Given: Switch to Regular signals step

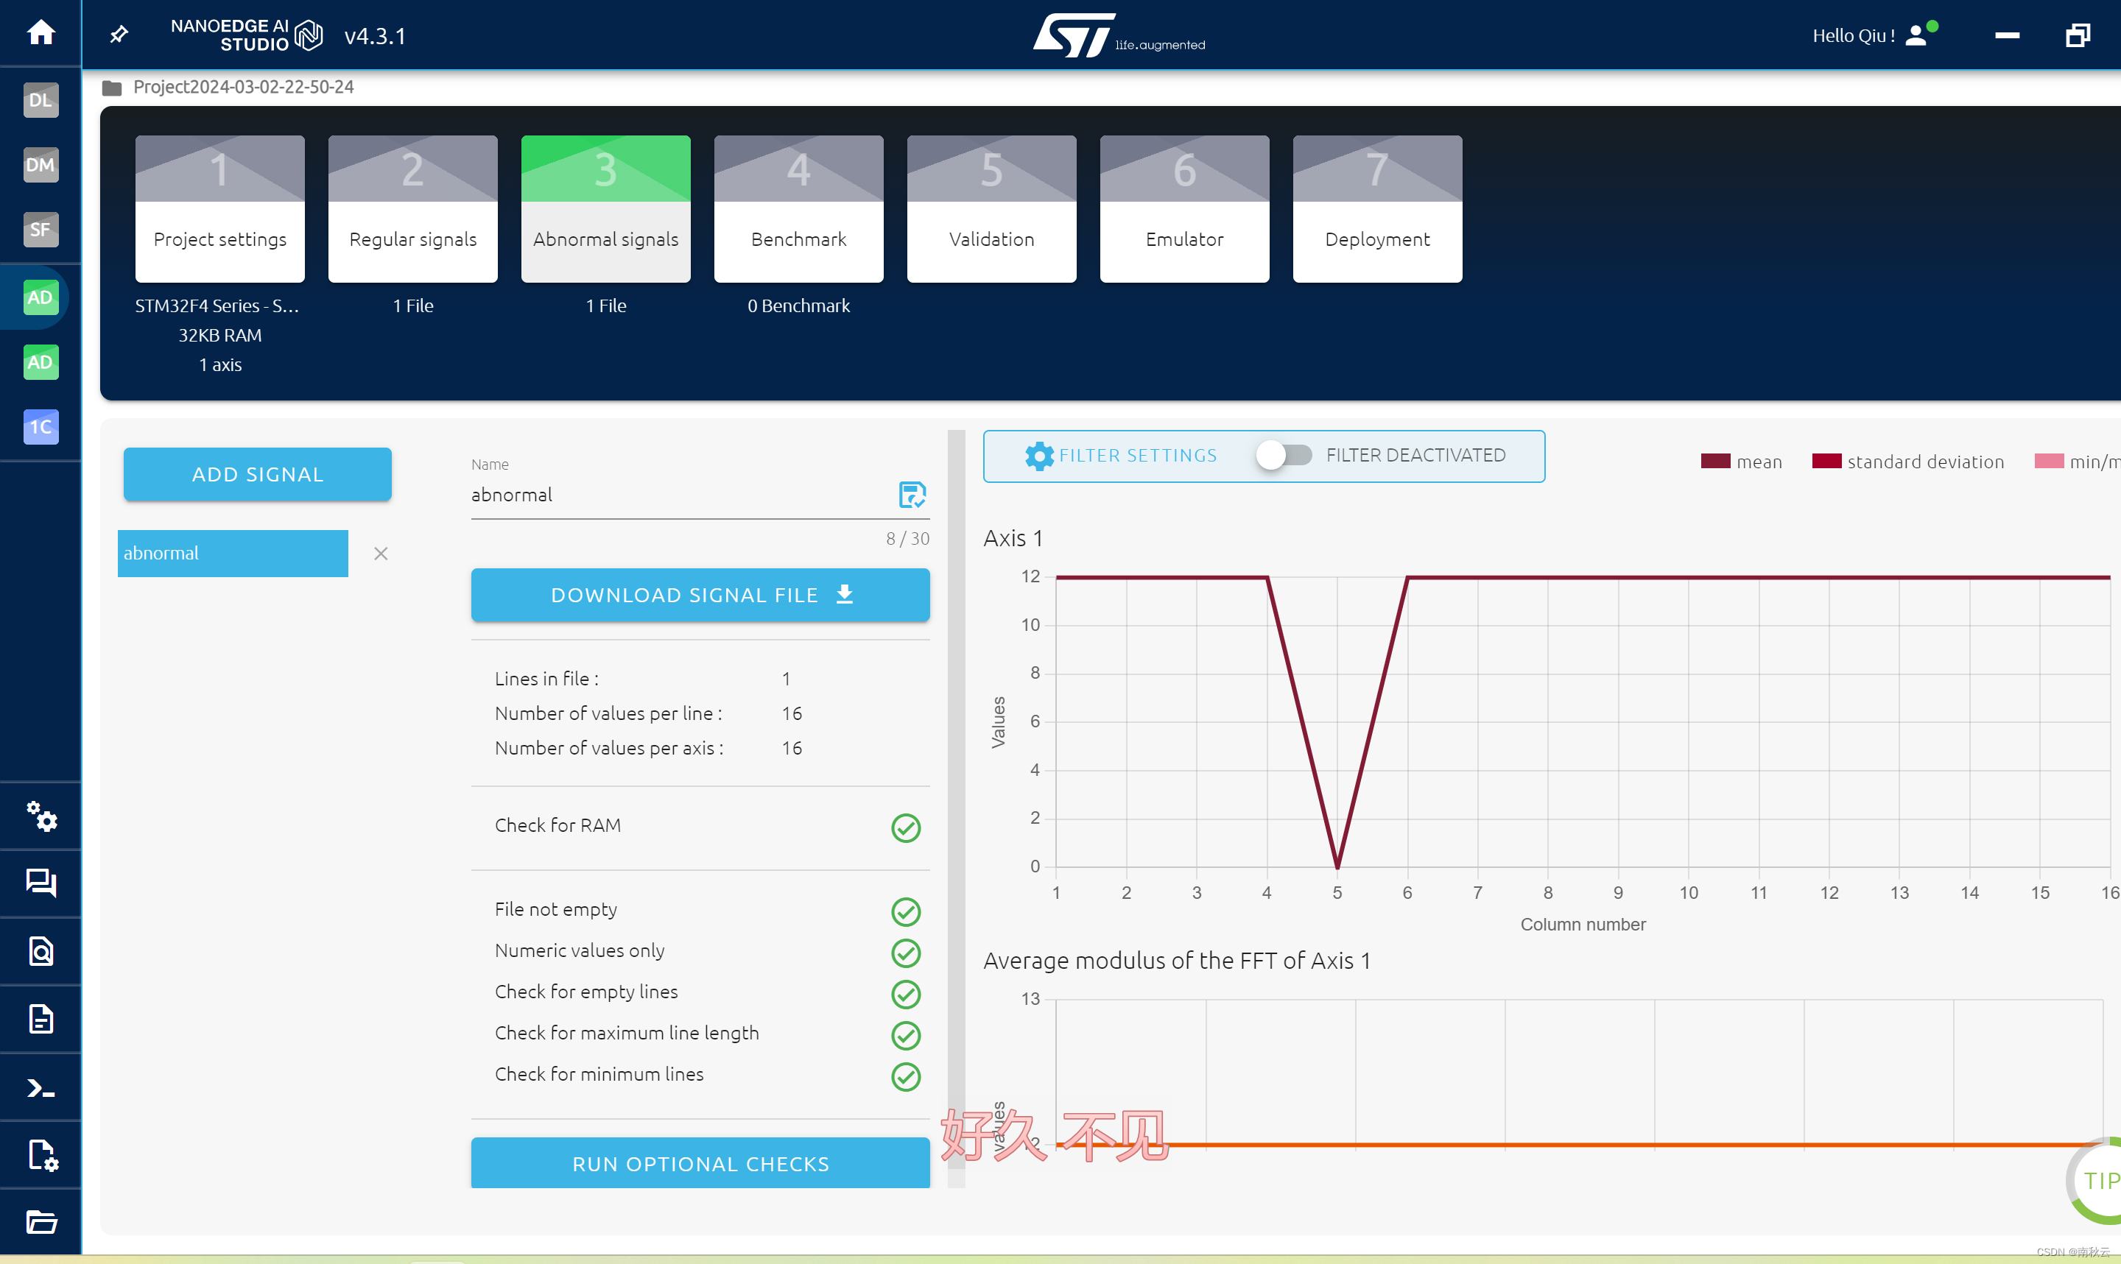Looking at the screenshot, I should click(x=412, y=208).
